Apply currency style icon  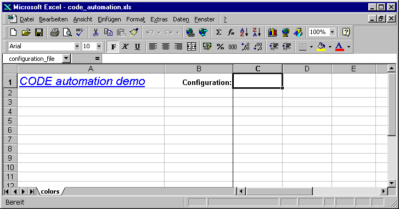207,47
